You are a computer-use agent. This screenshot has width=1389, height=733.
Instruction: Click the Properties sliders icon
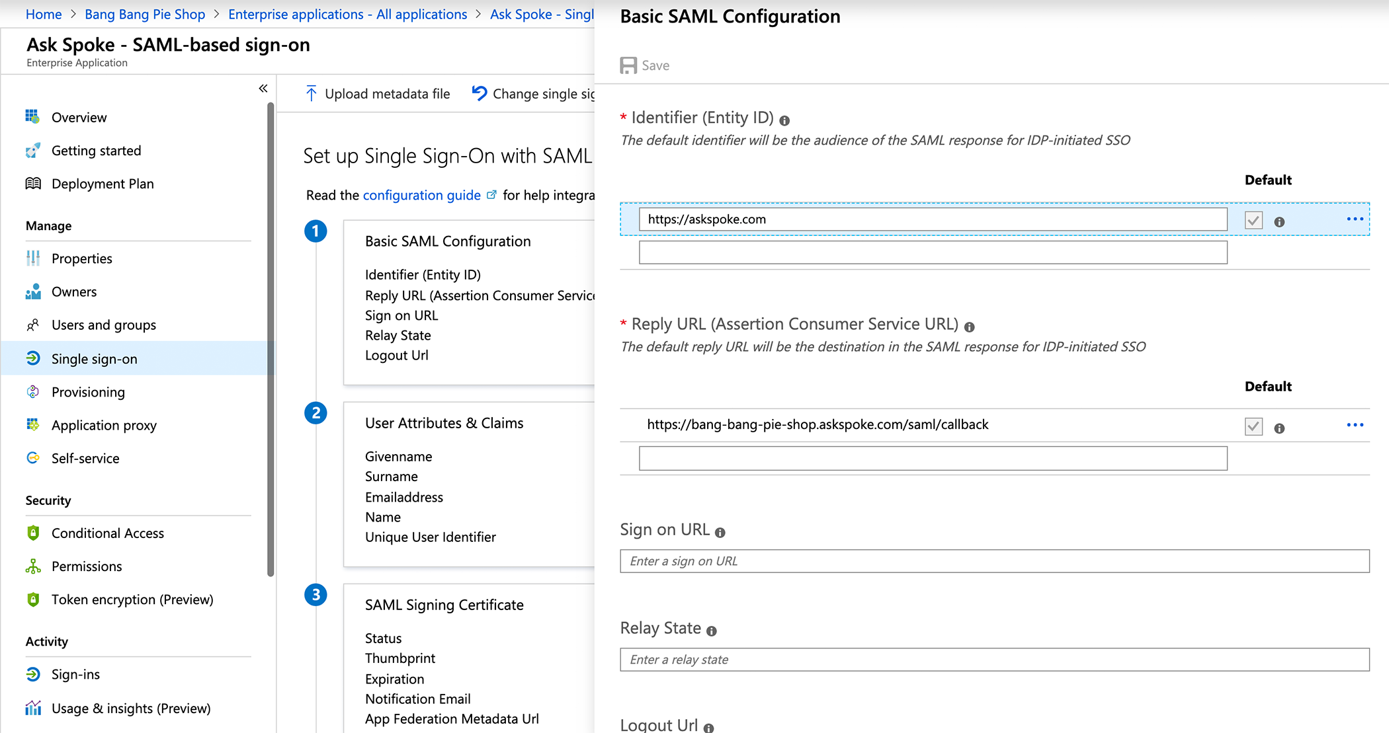click(32, 258)
